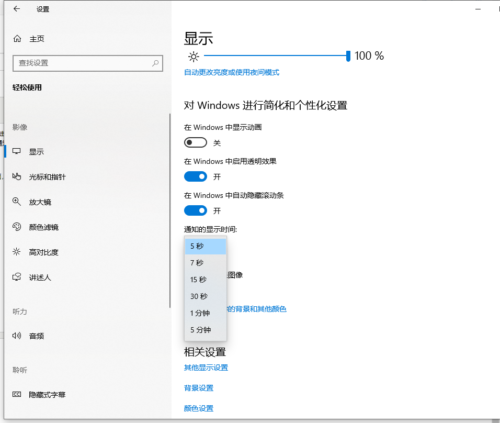Image resolution: width=500 pixels, height=423 pixels.
Task: Disable 在 Windows 中自动隐藏滚动条 toggle
Action: [x=196, y=210]
